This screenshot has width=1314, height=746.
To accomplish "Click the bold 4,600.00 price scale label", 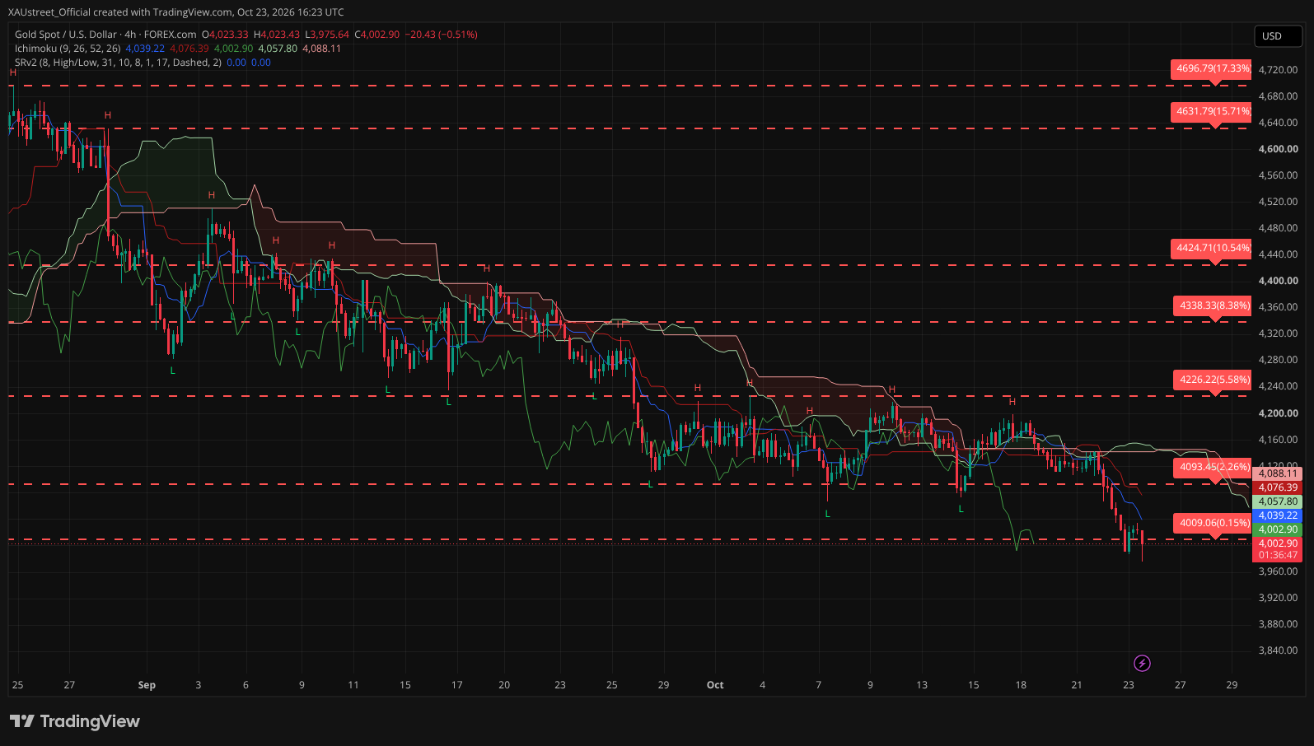I will point(1279,149).
